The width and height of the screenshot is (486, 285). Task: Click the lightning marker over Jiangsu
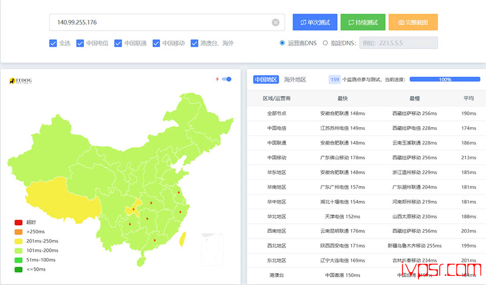(x=179, y=193)
